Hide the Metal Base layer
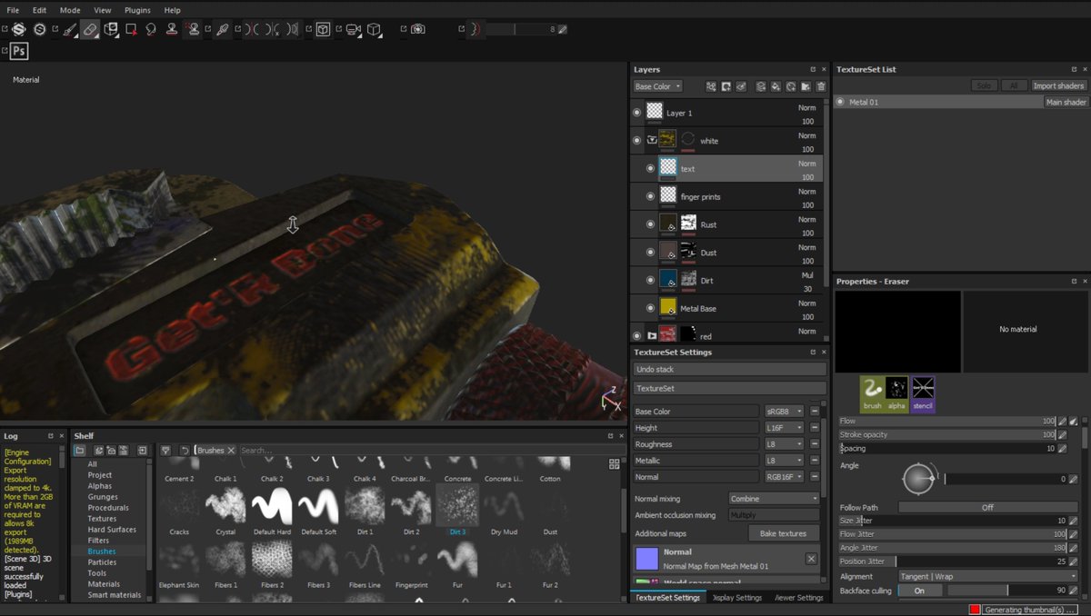 [650, 308]
